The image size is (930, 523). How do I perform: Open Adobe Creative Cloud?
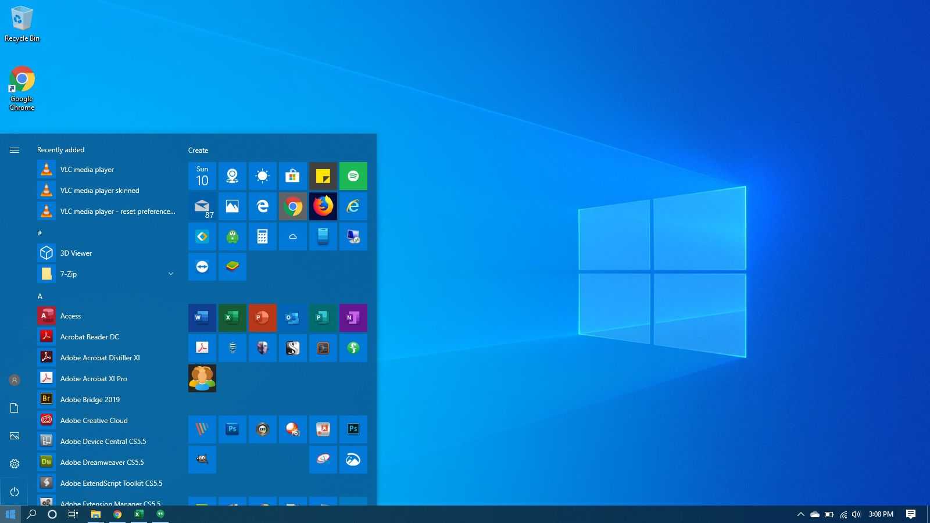tap(107, 420)
